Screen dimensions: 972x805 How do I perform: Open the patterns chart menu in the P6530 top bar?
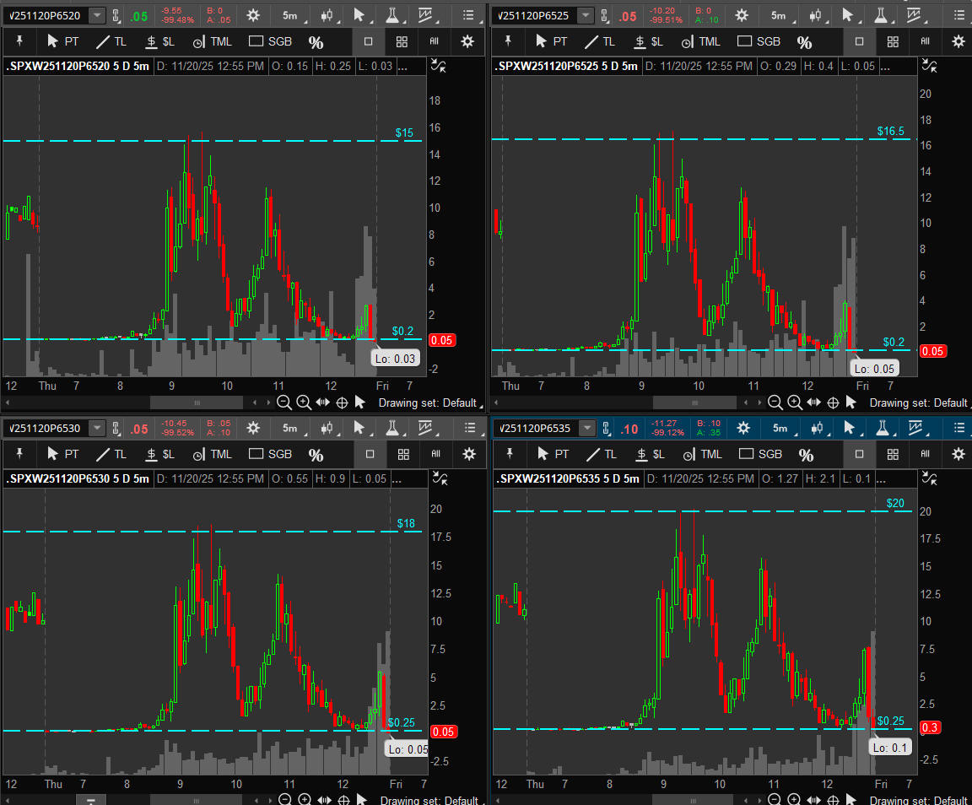[429, 428]
